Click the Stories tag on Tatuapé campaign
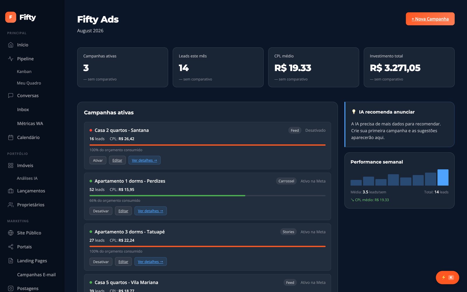The width and height of the screenshot is (467, 292). [288, 232]
